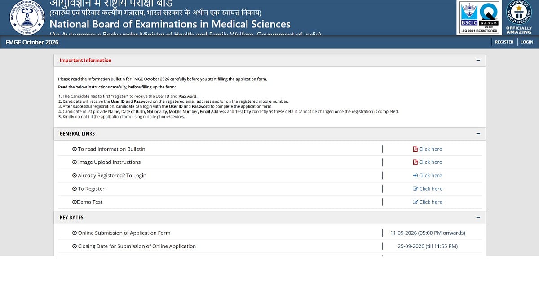
Task: Select the 'FMGE October 2026' page title
Action: 32,42
